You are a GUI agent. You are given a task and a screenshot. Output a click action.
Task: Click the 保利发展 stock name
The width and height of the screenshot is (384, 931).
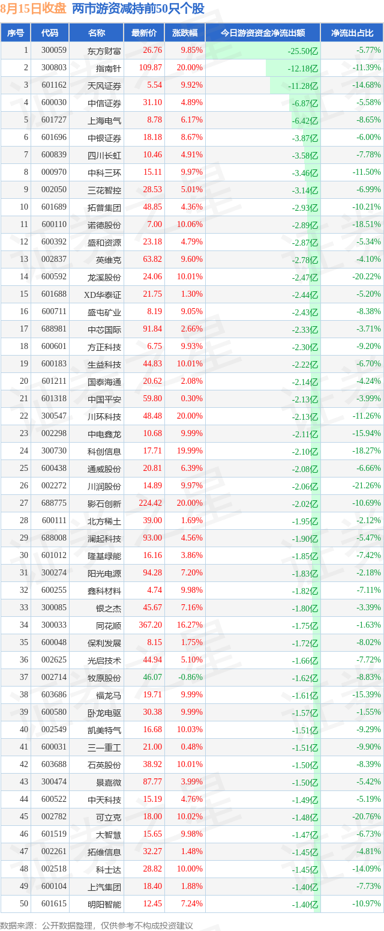pyautogui.click(x=104, y=643)
